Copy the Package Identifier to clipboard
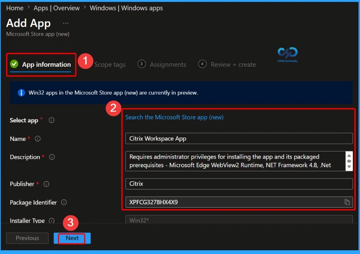 click(x=347, y=202)
